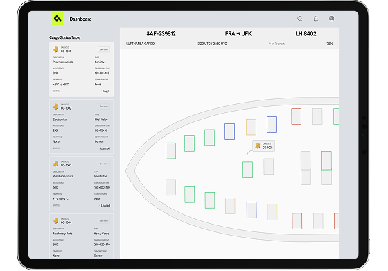Open the user profile icon
This screenshot has width=388, height=271.
[331, 19]
